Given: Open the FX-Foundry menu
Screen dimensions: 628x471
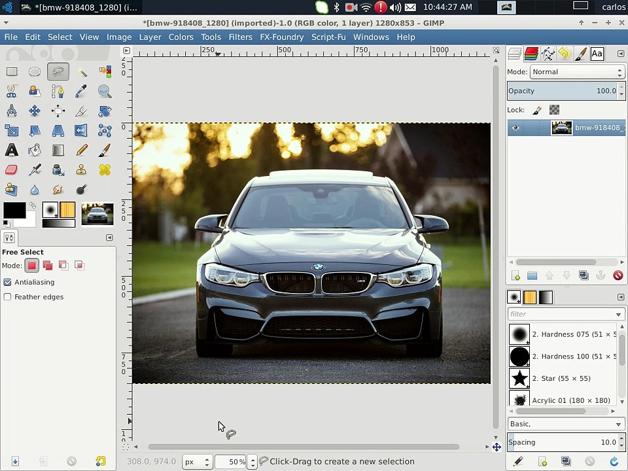Looking at the screenshot, I should [x=281, y=37].
